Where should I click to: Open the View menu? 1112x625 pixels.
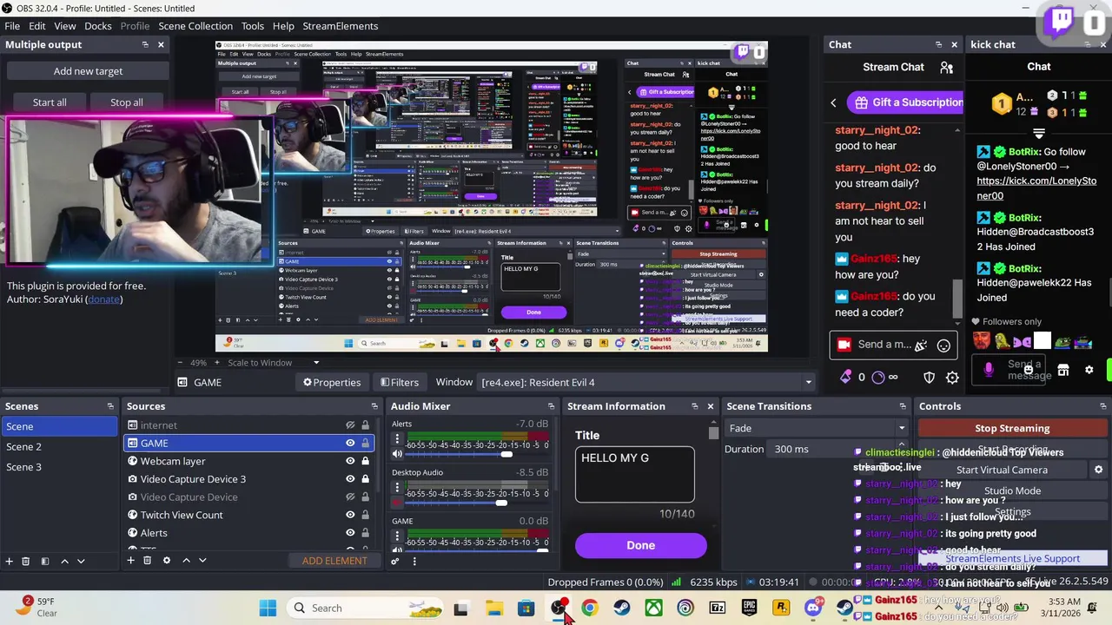(x=64, y=26)
